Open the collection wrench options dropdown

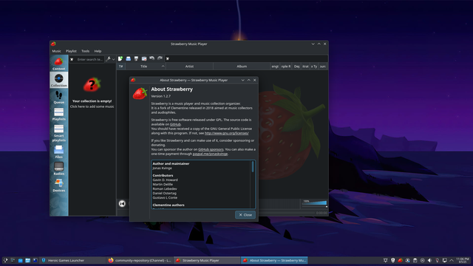pyautogui.click(x=110, y=59)
